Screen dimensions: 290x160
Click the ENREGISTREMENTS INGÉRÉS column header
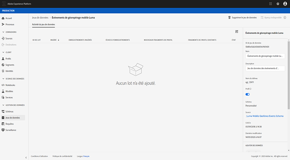pyautogui.click(x=80, y=40)
